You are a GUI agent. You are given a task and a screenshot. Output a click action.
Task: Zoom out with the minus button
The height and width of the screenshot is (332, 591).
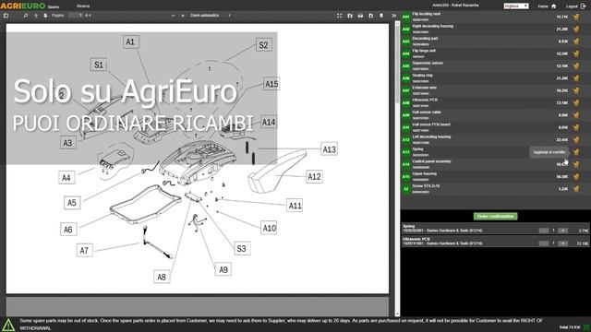tap(174, 16)
